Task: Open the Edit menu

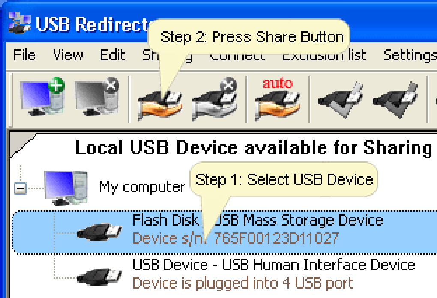Action: [x=112, y=55]
